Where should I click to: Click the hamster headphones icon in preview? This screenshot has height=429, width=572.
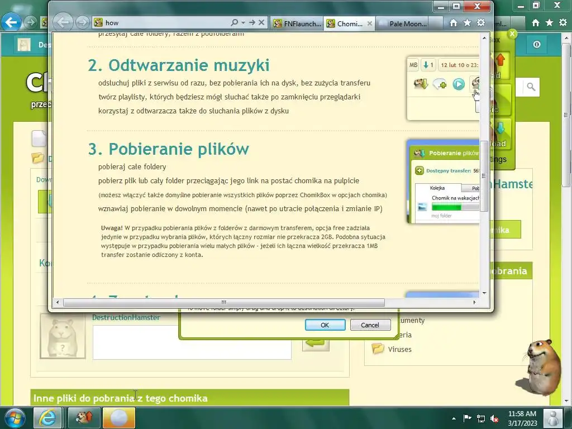pos(475,83)
